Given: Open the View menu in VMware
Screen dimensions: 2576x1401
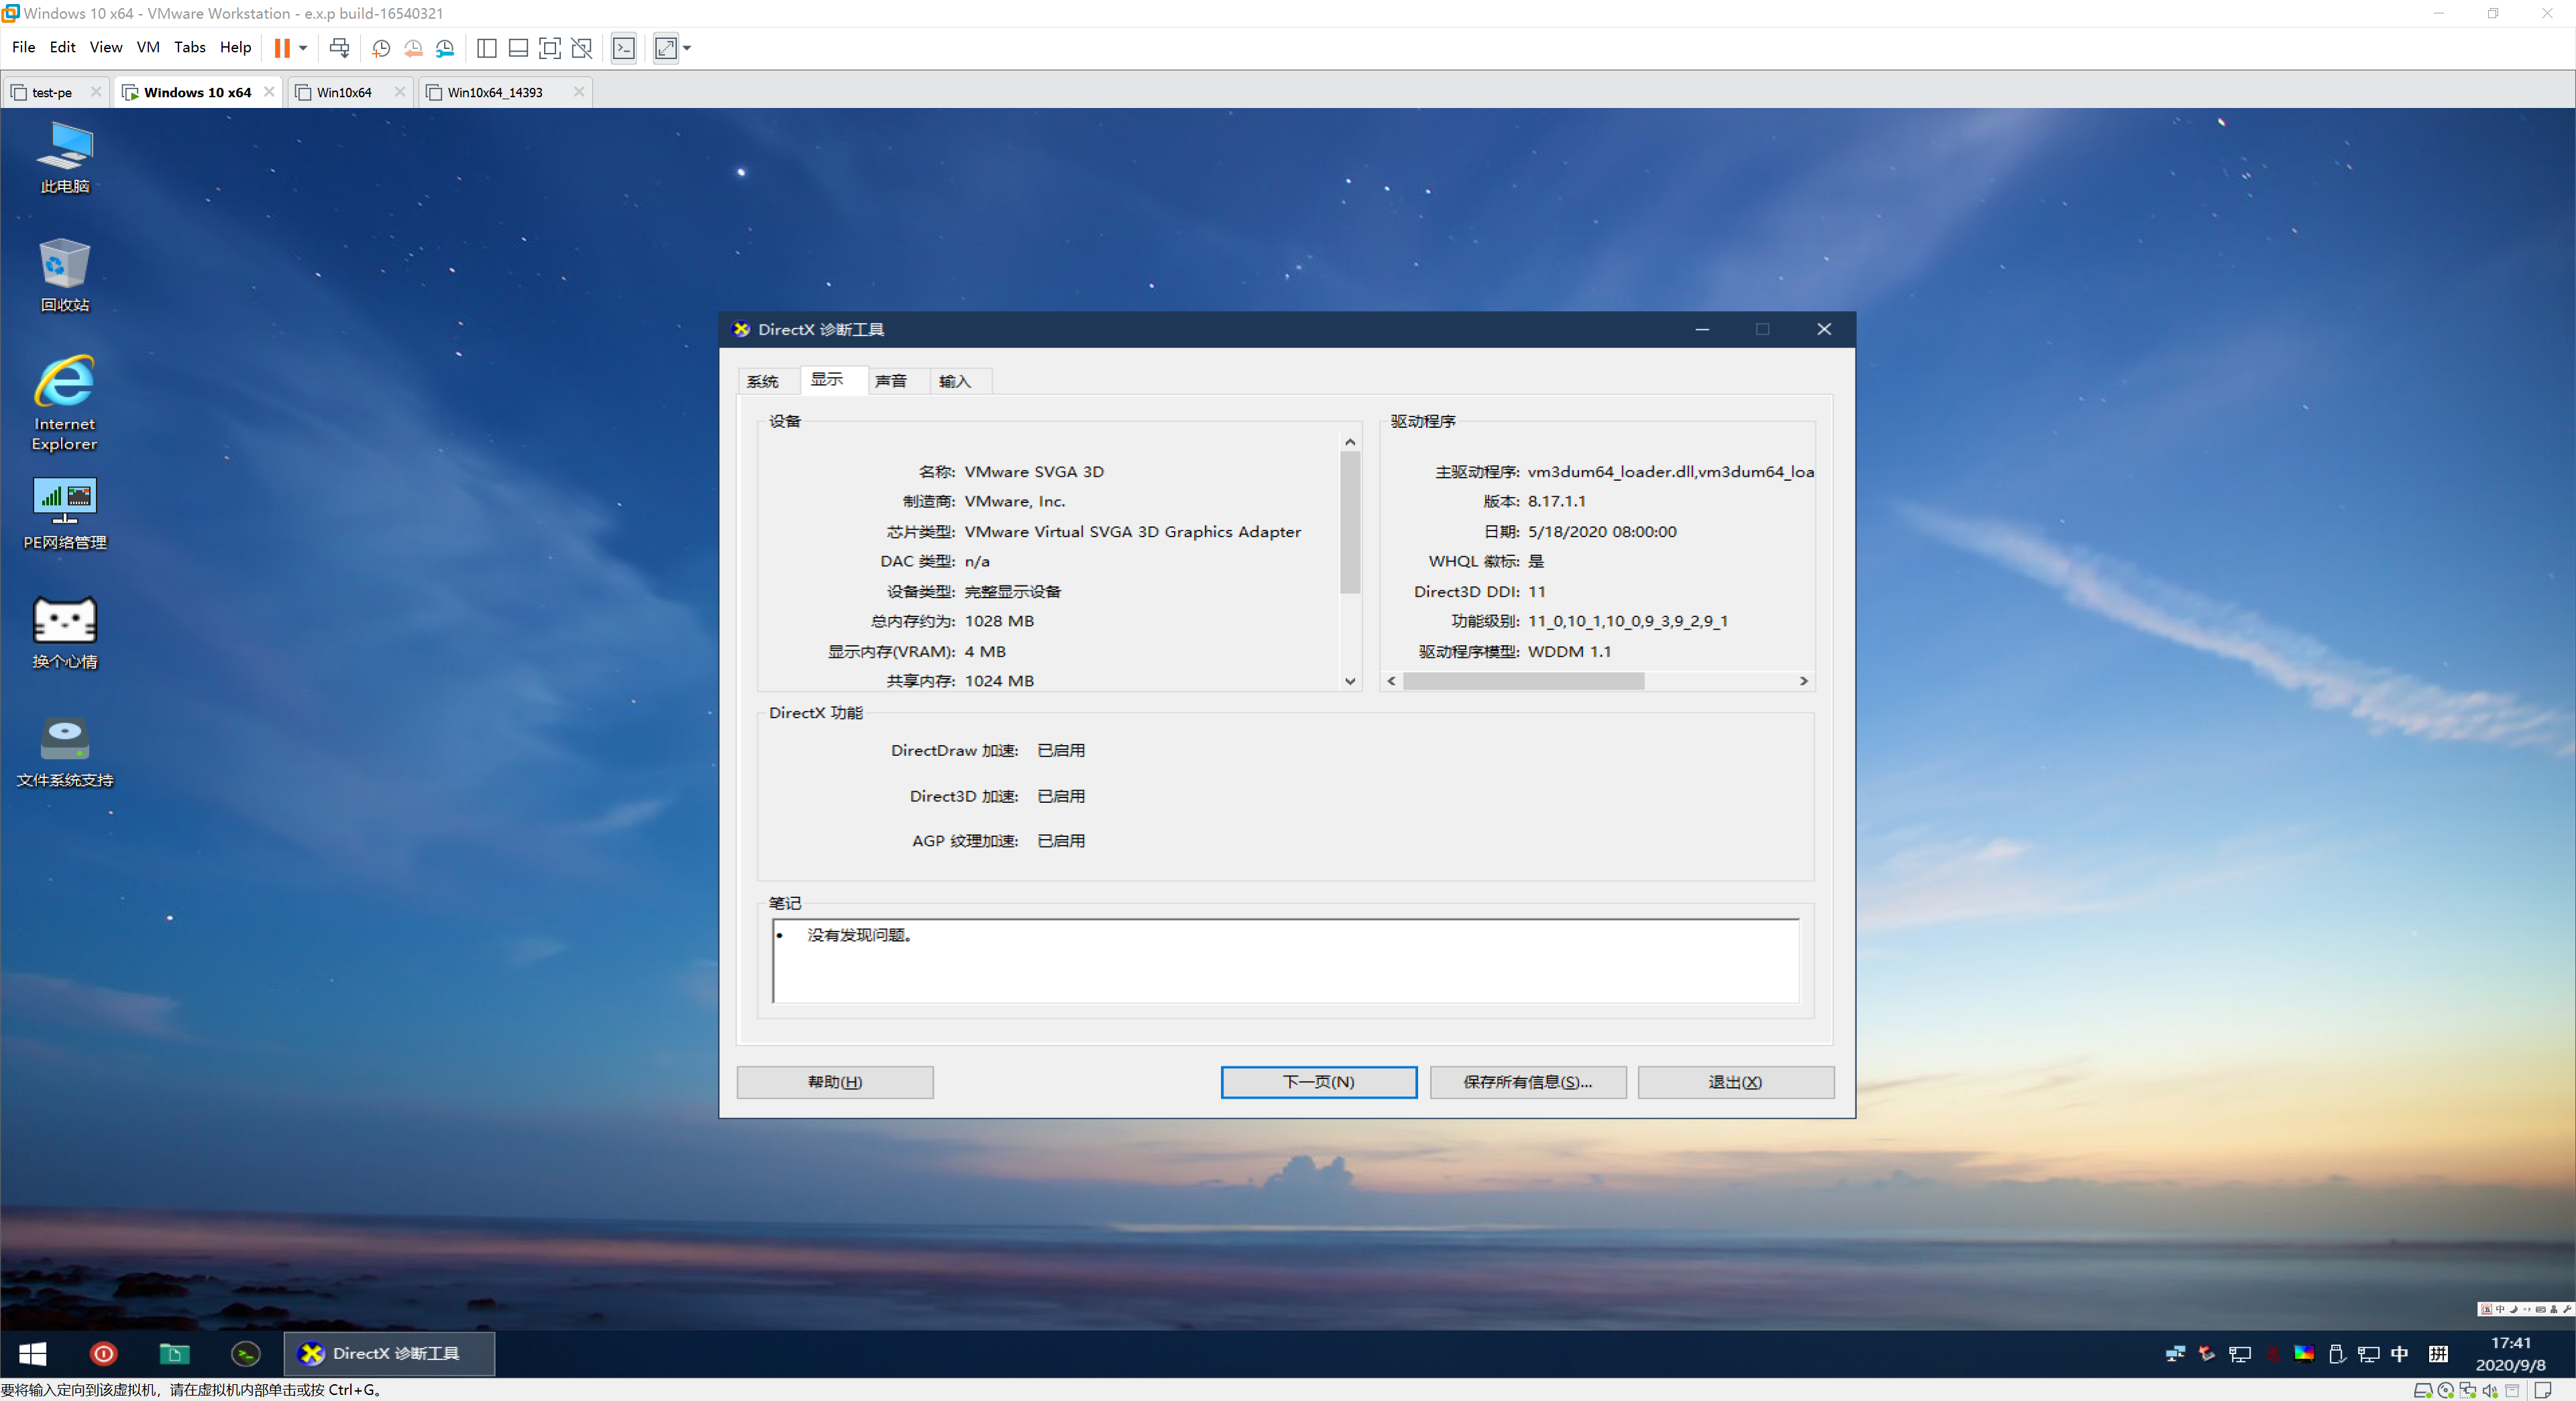Looking at the screenshot, I should pos(106,47).
